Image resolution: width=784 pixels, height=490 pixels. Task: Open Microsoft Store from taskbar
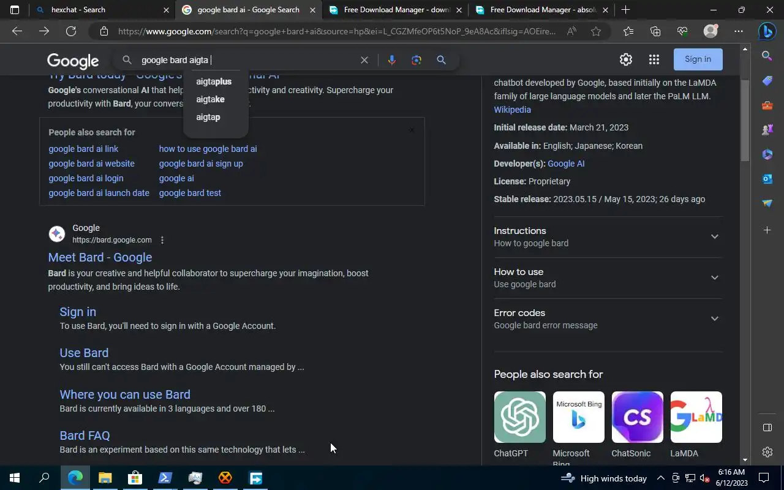[x=135, y=478]
